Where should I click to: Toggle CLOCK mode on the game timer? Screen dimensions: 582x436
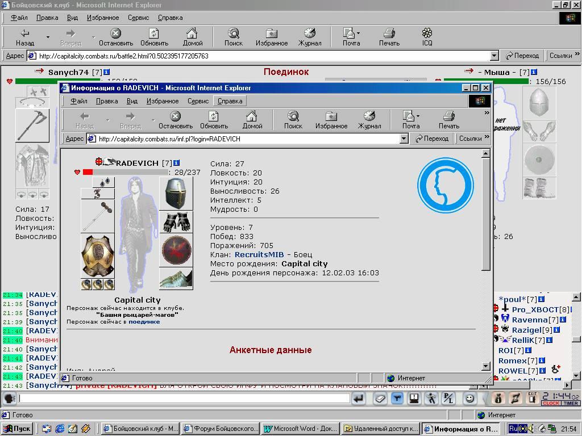click(x=551, y=403)
